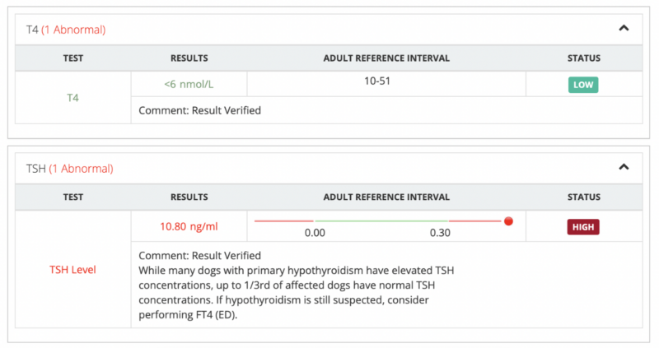Image resolution: width=659 pixels, height=348 pixels.
Task: Click ADULT REFERENCE INTERVAL header in T4 table
Action: tap(386, 58)
